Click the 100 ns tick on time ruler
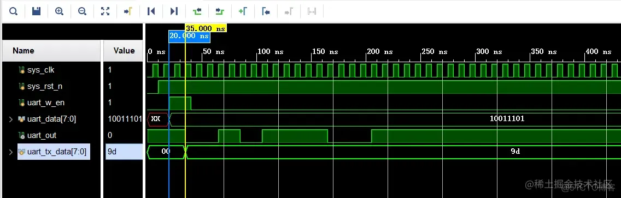Image resolution: width=621 pixels, height=198 pixels. 270,52
